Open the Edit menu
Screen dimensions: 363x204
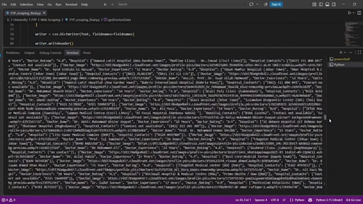(x=13, y=4)
